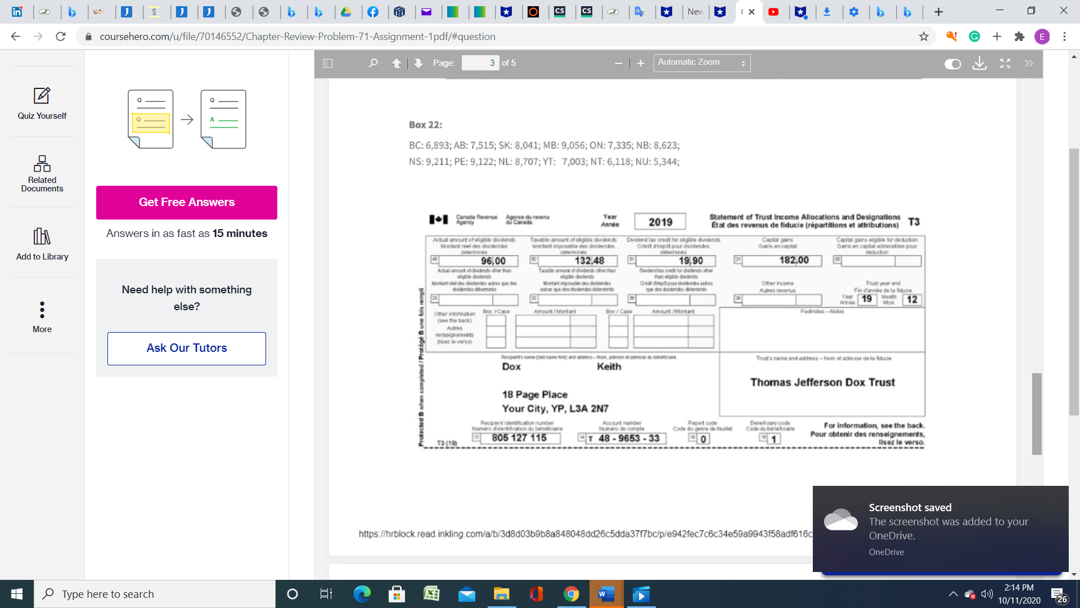Expand more PDF tools with the chevron
The width and height of the screenshot is (1080, 608).
point(1029,64)
